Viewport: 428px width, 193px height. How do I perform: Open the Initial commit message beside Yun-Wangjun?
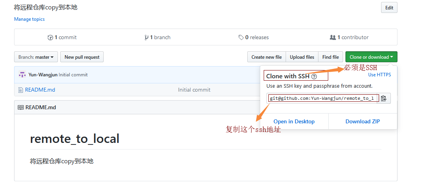[73, 75]
